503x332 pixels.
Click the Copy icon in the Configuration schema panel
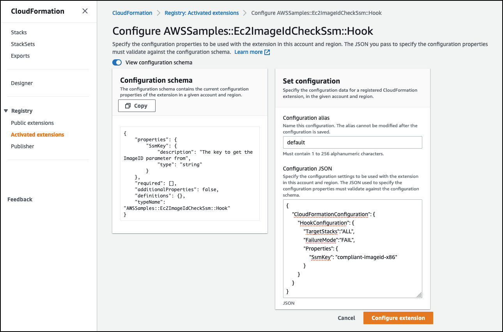pyautogui.click(x=128, y=105)
